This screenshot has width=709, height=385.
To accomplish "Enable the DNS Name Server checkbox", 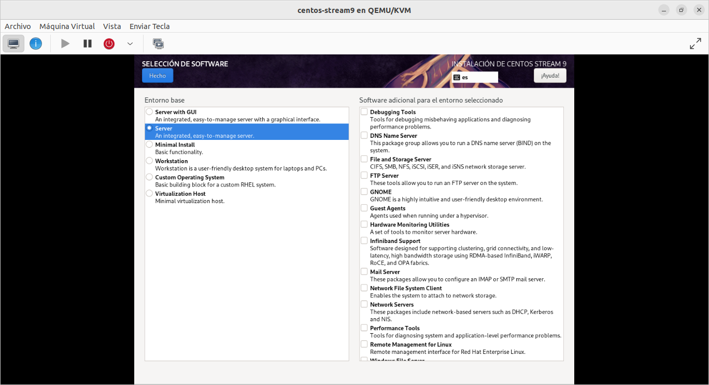I will click(364, 135).
